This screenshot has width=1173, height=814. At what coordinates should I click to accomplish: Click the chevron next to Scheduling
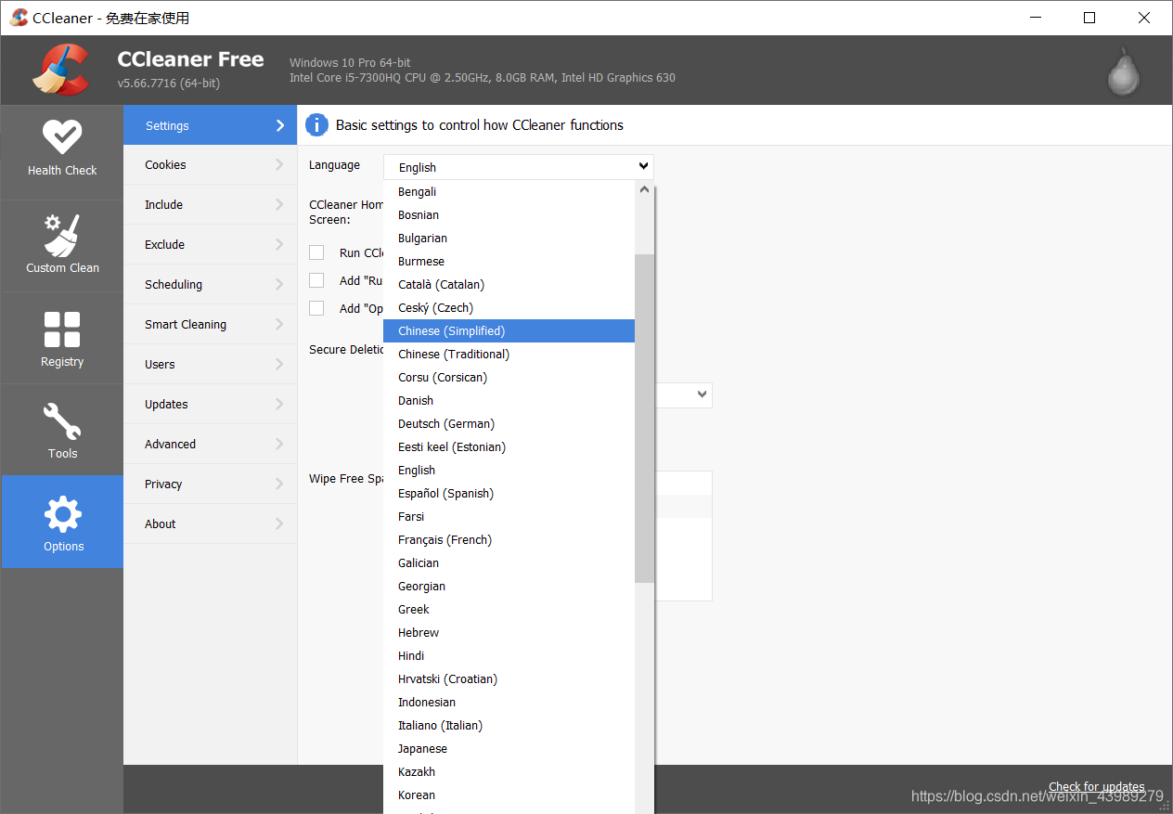pos(279,285)
